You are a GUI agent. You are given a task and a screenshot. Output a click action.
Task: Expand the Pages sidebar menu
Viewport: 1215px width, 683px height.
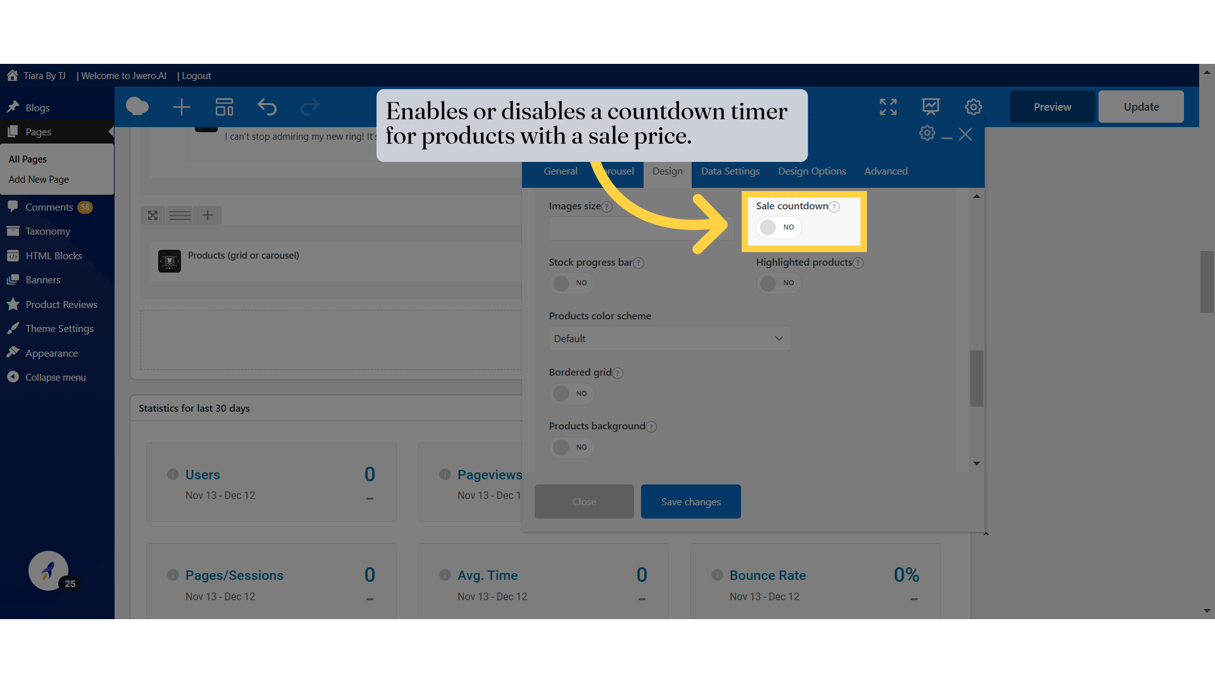click(39, 132)
